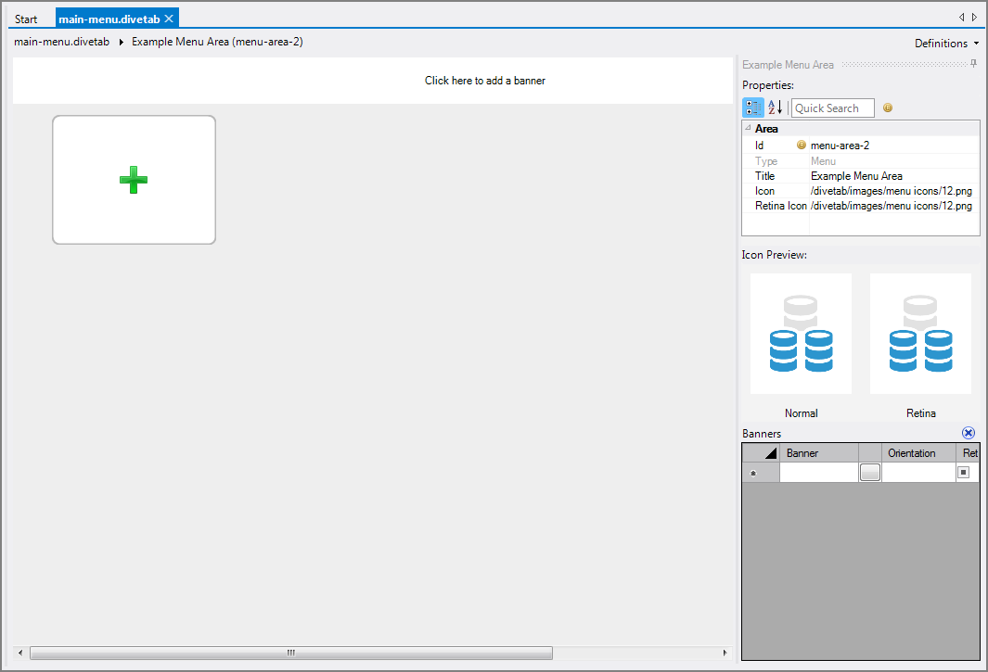Click the blue X icon in Banners header
The image size is (988, 672).
point(969,433)
